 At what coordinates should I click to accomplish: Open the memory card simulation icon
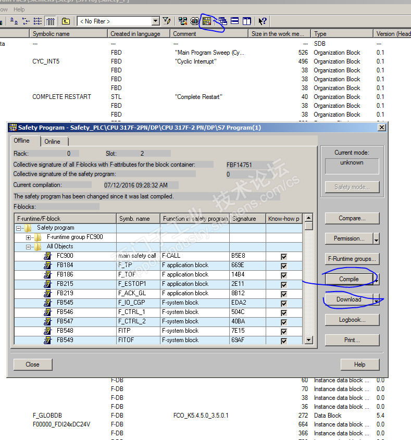tap(194, 21)
